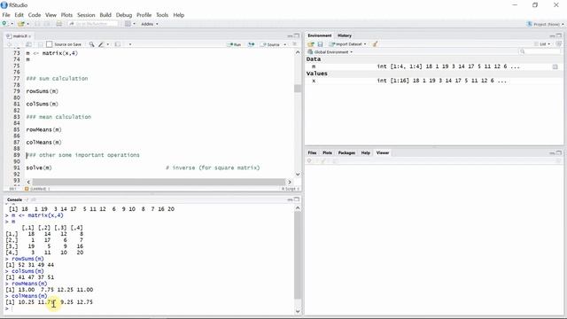
Task: Click the Print icon in main toolbar
Action: pos(59,24)
